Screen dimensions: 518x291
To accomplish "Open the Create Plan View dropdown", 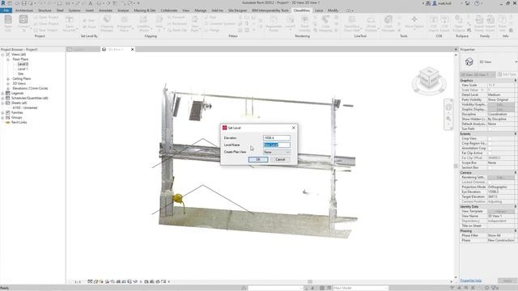I will [277, 152].
